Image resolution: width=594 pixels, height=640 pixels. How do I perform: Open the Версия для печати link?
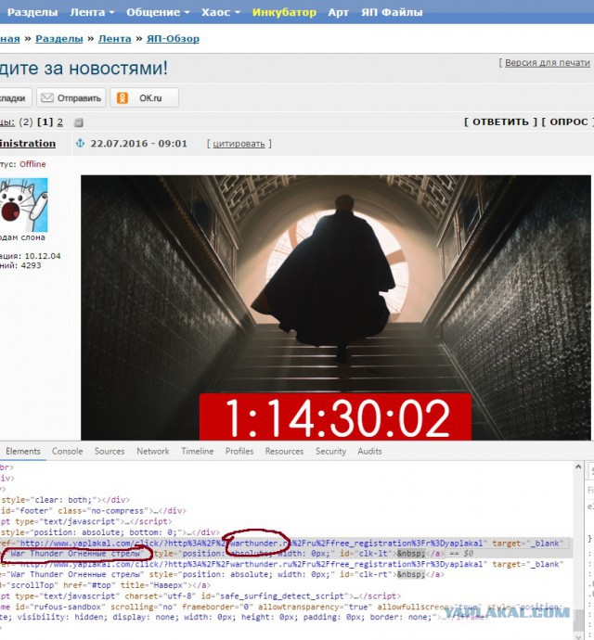548,63
